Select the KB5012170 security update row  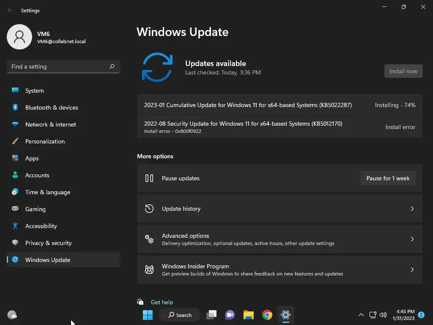coord(280,127)
